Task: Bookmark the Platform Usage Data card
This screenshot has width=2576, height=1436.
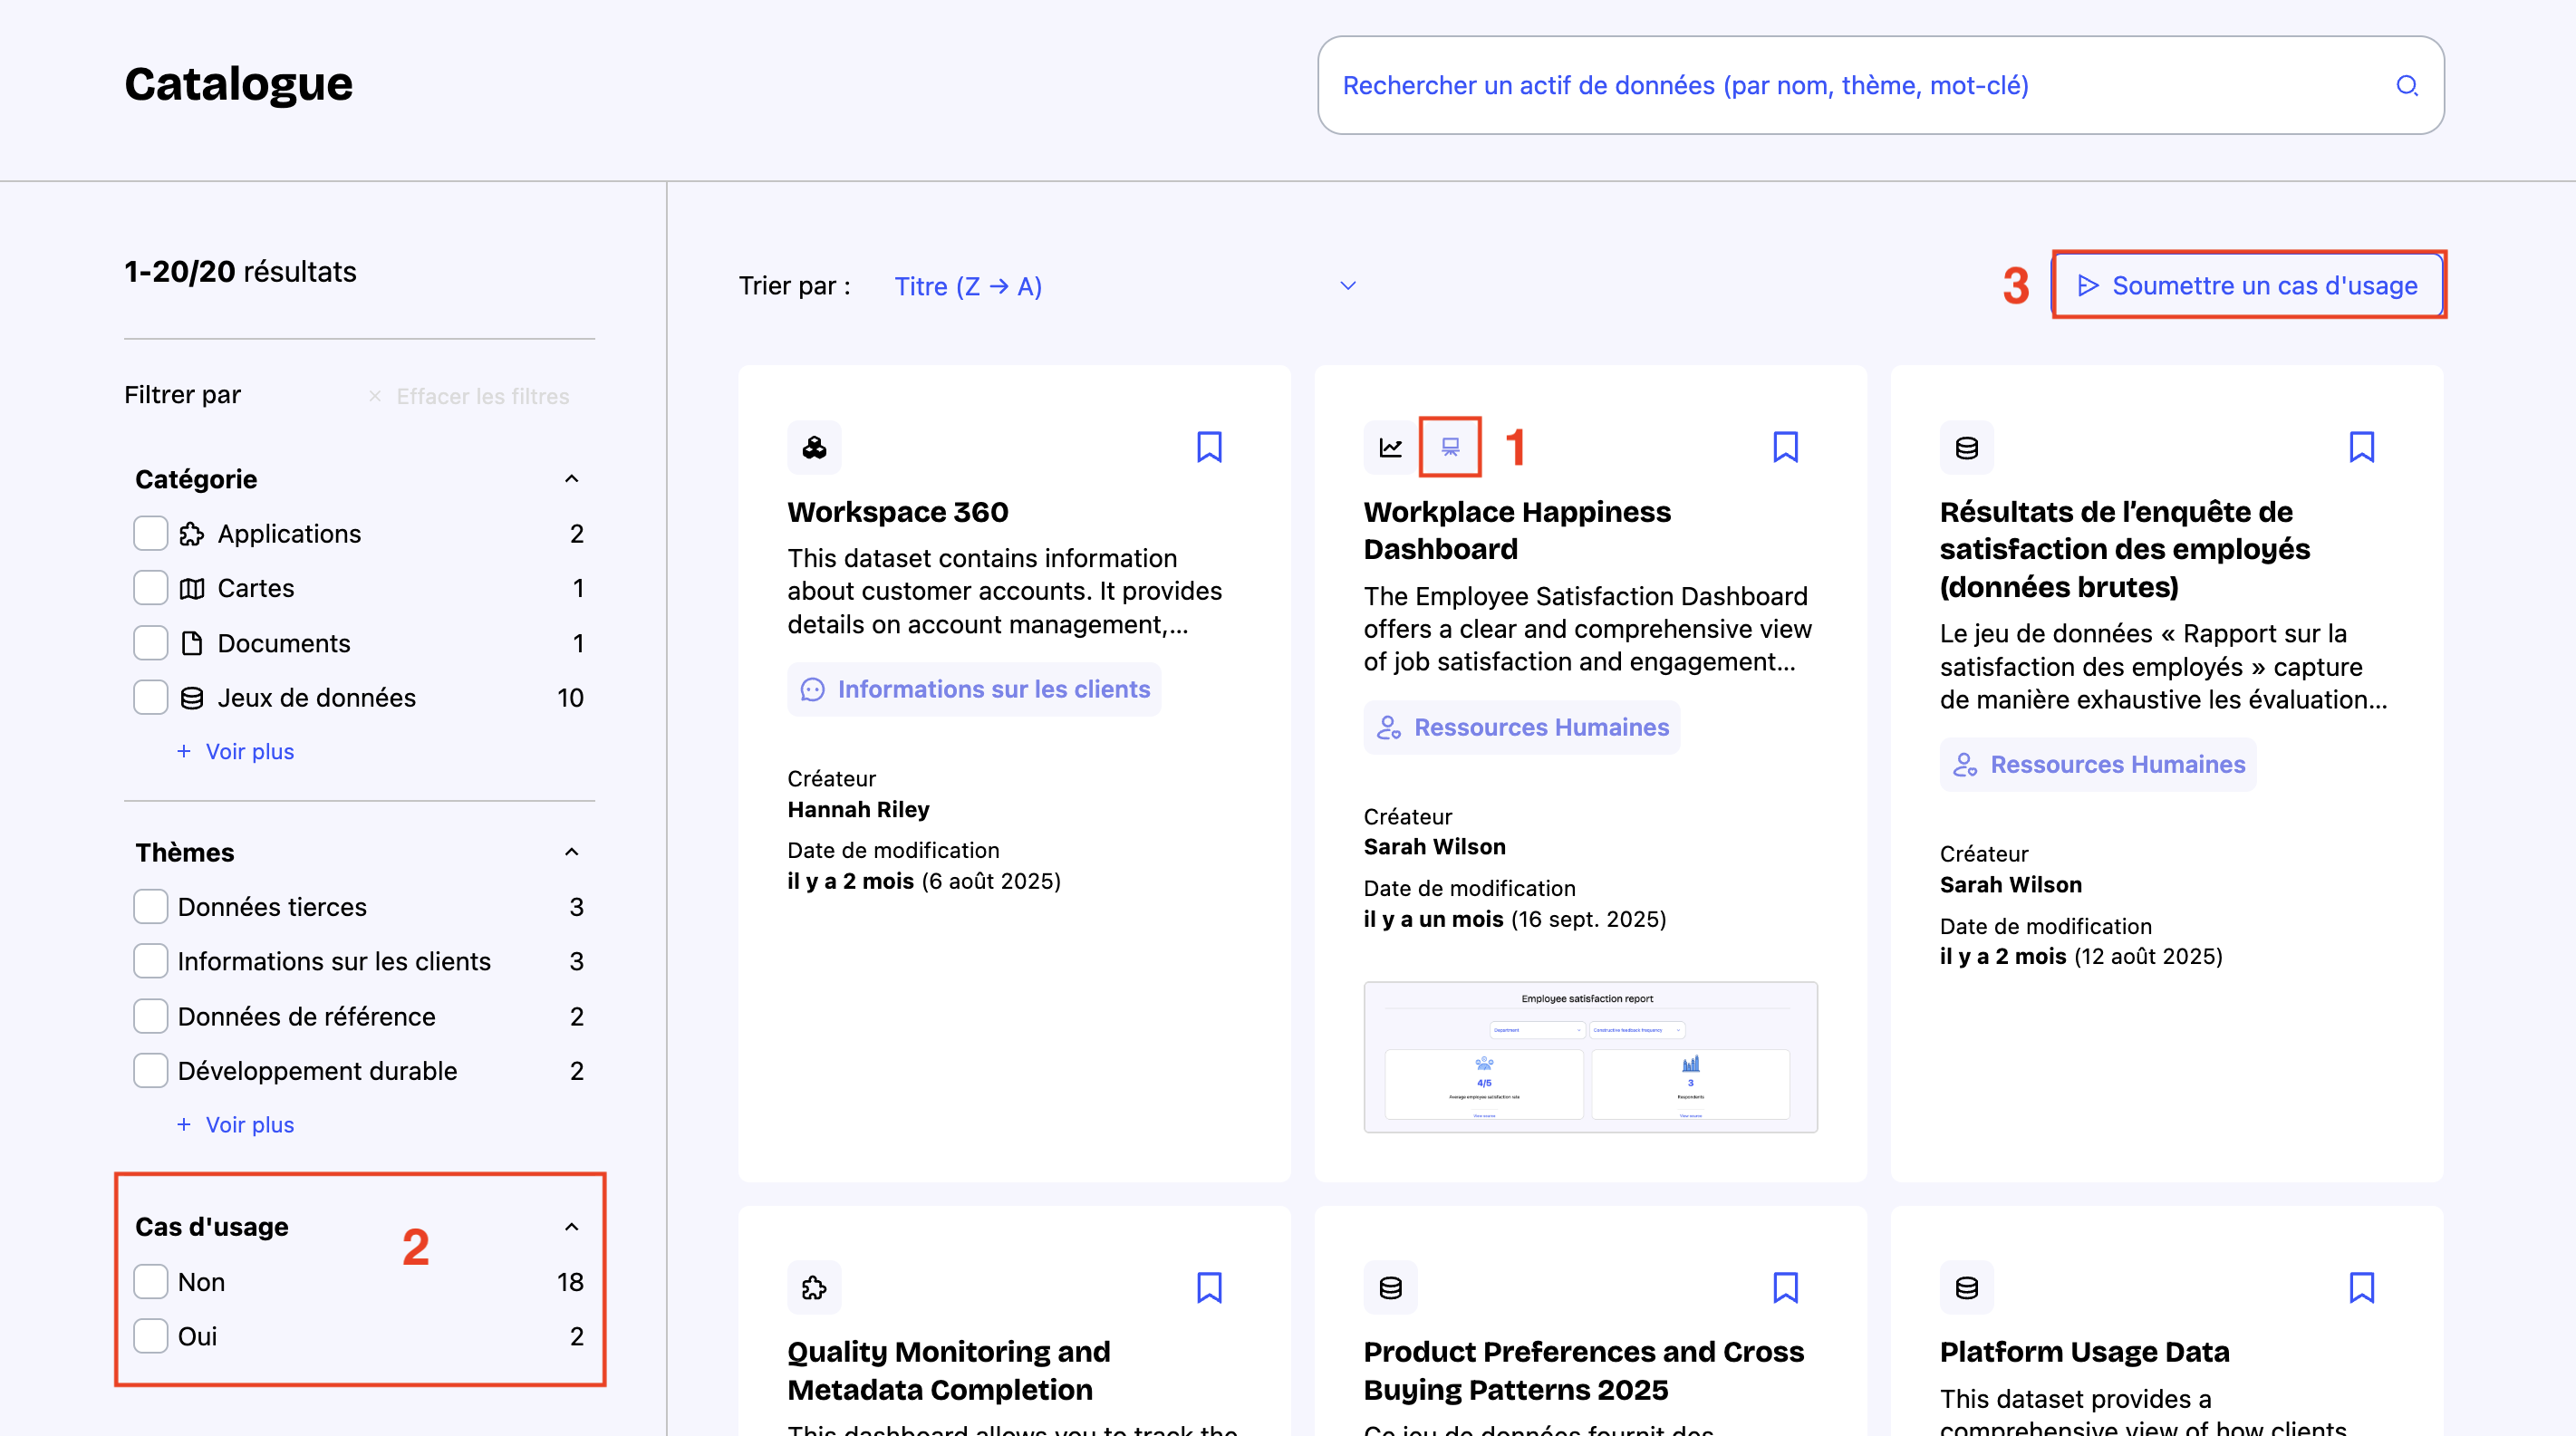Action: pos(2361,1287)
